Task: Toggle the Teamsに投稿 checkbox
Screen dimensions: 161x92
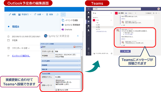Action: (x=59, y=90)
